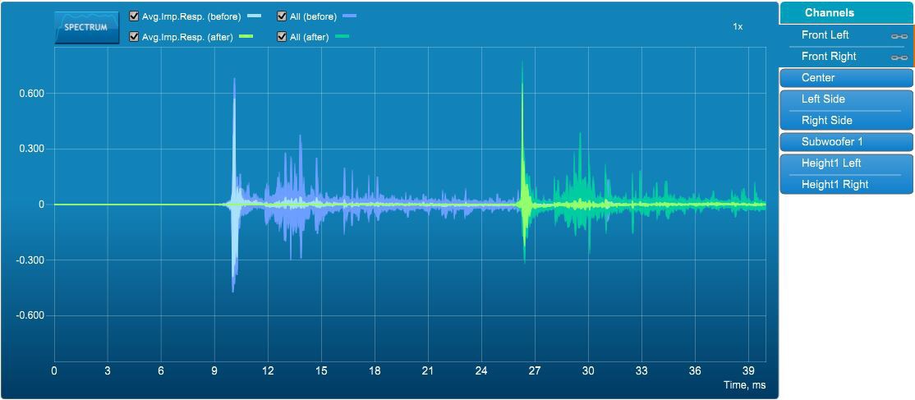Select the Front Left channel
915x400 pixels.
click(x=825, y=35)
